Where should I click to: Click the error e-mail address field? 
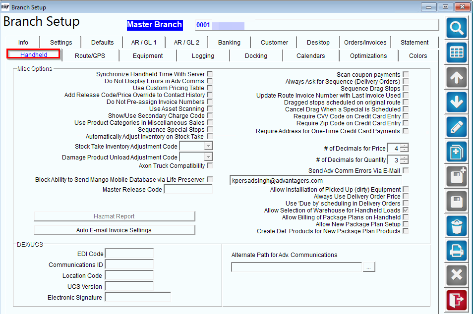(x=316, y=180)
